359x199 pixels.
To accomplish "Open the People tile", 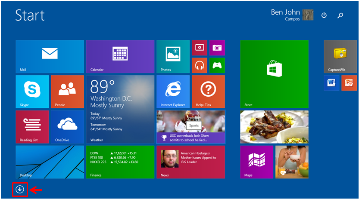I will pos(67,92).
